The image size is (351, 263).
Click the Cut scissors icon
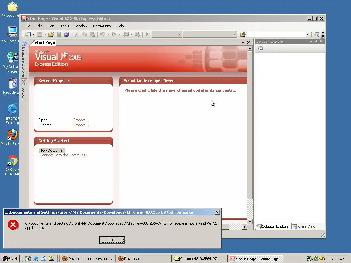tap(76, 34)
